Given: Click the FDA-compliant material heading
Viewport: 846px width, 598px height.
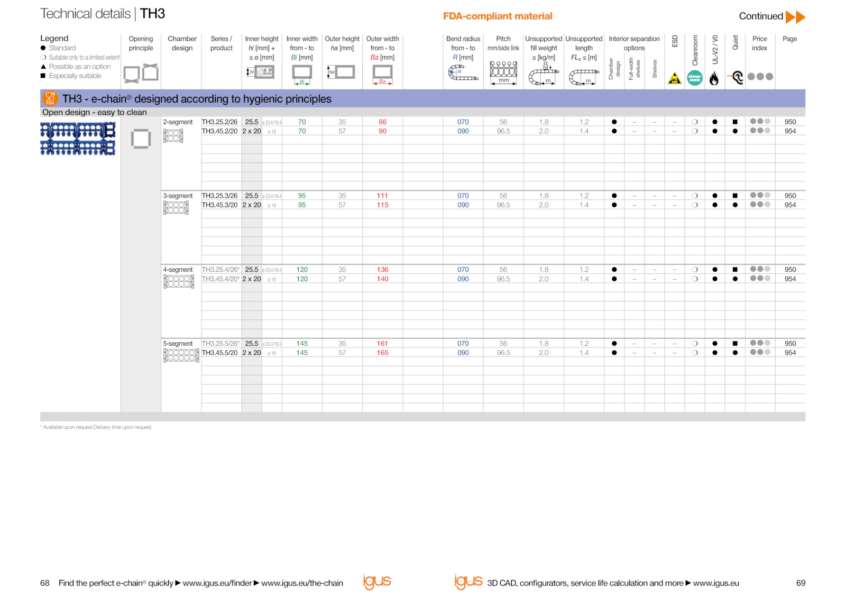Looking at the screenshot, I should coord(498,16).
